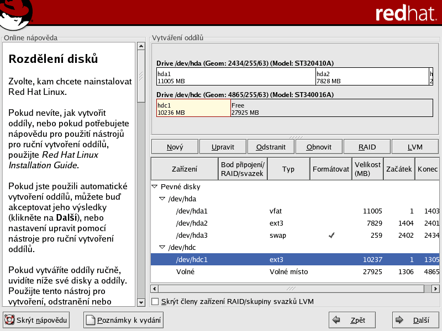
Task: Click the Začátek column header
Action: pyautogui.click(x=399, y=169)
